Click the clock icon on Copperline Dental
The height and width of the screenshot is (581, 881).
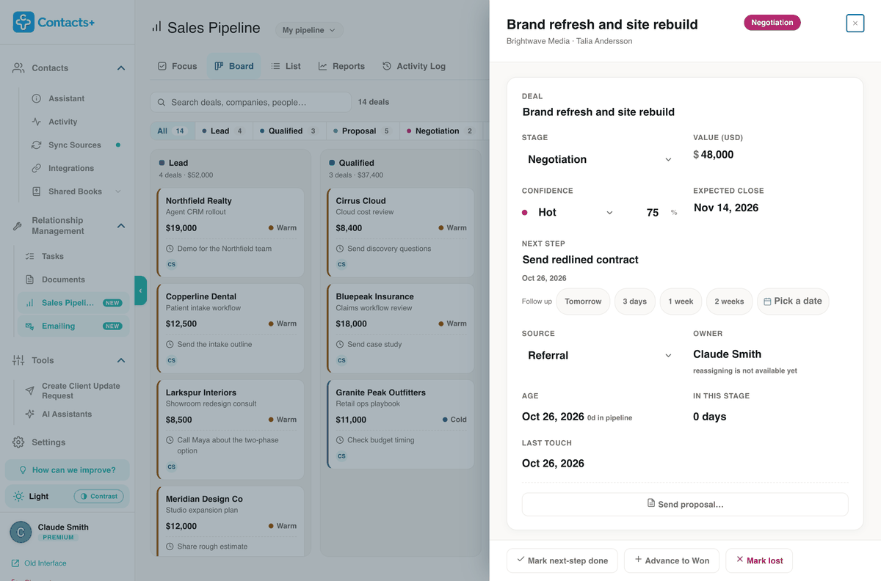click(x=170, y=344)
